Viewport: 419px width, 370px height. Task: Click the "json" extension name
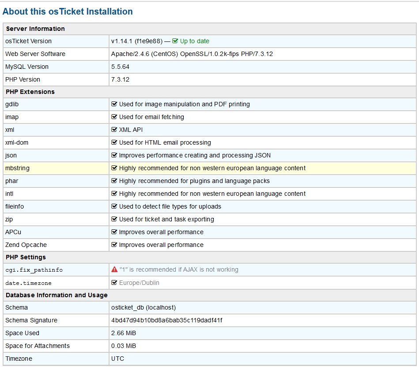tap(11, 155)
